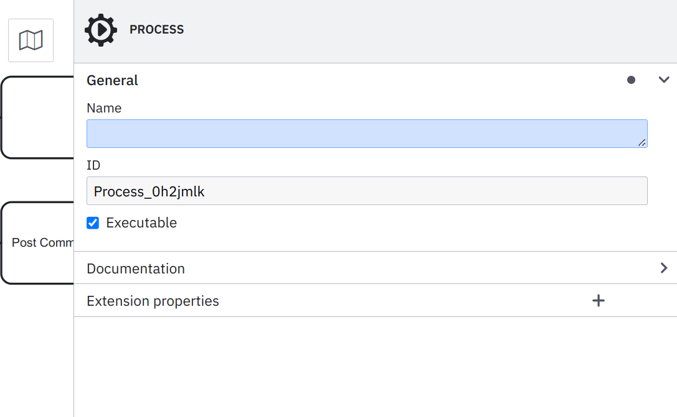Screen dimensions: 677x417
Task: Focus the process Name text area
Action: tap(366, 134)
